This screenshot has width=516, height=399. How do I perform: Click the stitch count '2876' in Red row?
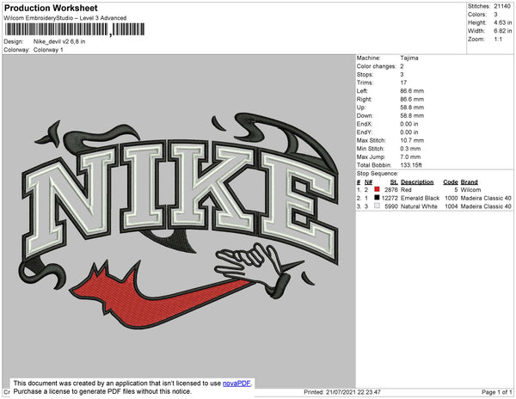coord(391,190)
